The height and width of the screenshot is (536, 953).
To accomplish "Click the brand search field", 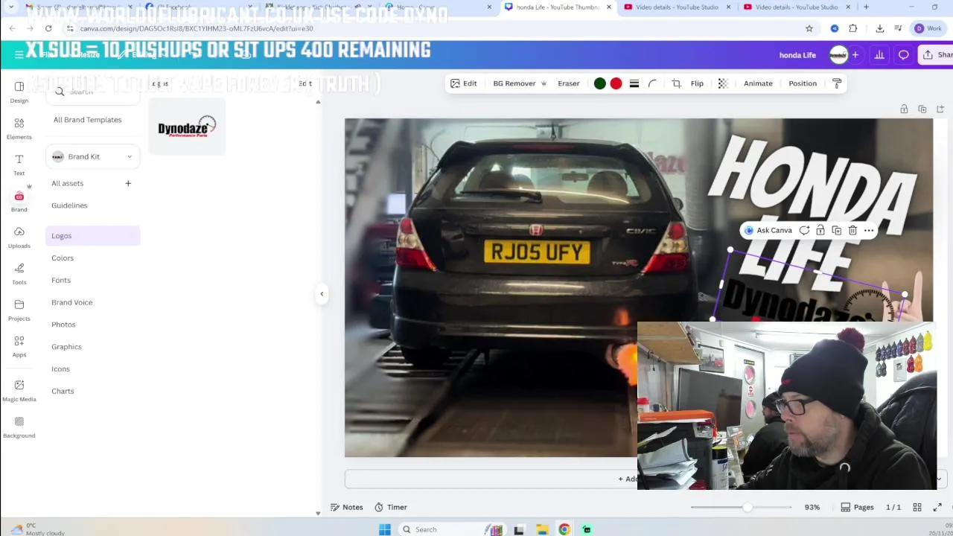I will [93, 92].
